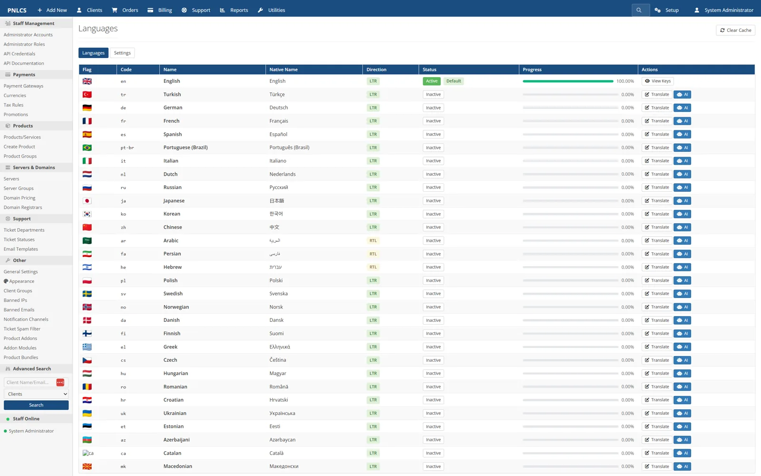Open the System Administrator account menu
The image size is (761, 476).
[724, 10]
